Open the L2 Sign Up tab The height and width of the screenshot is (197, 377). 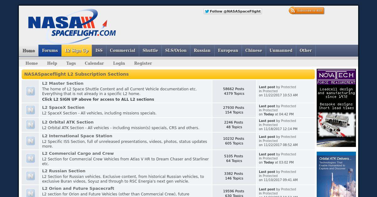(77, 50)
